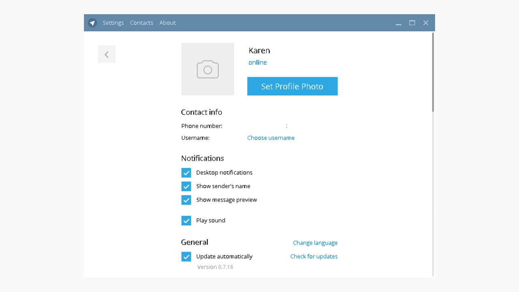This screenshot has width=519, height=292.
Task: Click Check for updates
Action: pos(314,256)
